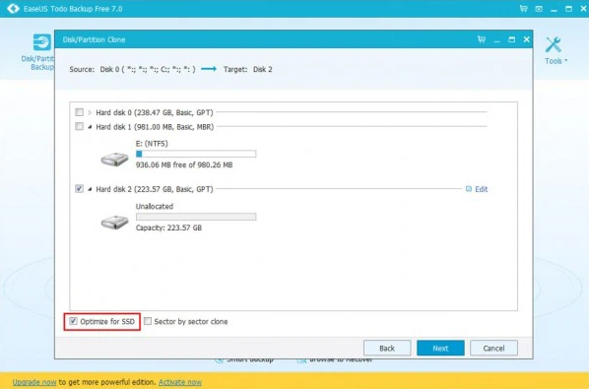
Task: Collapse Hard disk 2 tree arrow
Action: point(90,189)
